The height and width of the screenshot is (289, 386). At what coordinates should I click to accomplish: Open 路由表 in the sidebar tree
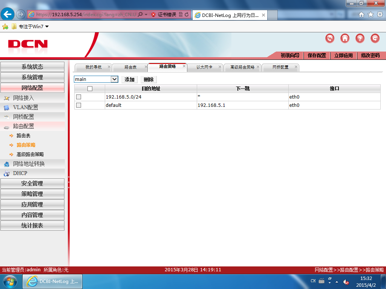[x=23, y=135]
